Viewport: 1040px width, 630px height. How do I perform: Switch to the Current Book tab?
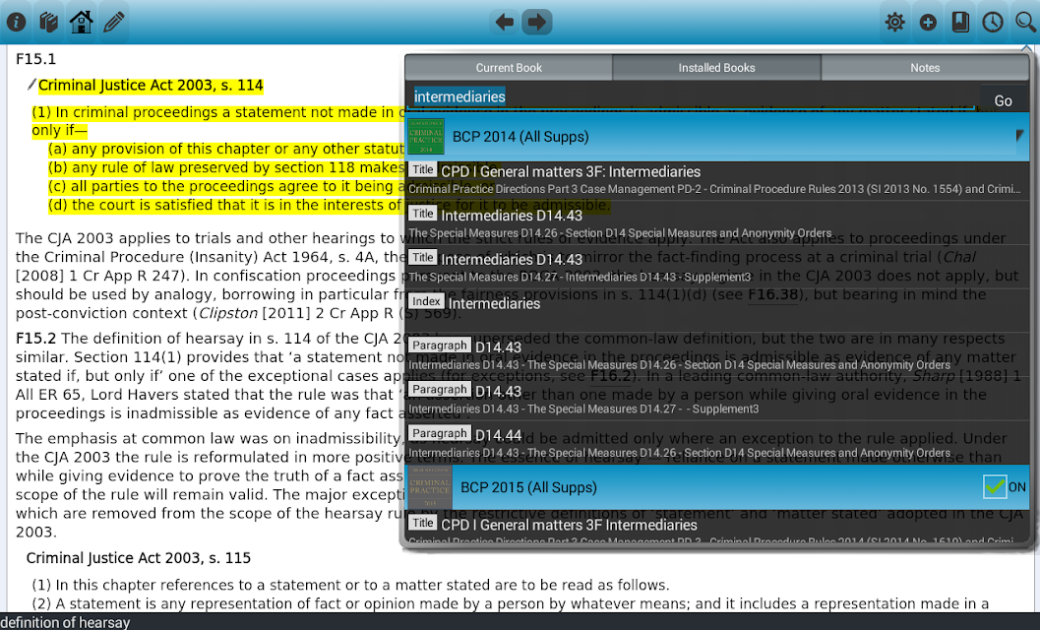pyautogui.click(x=509, y=68)
